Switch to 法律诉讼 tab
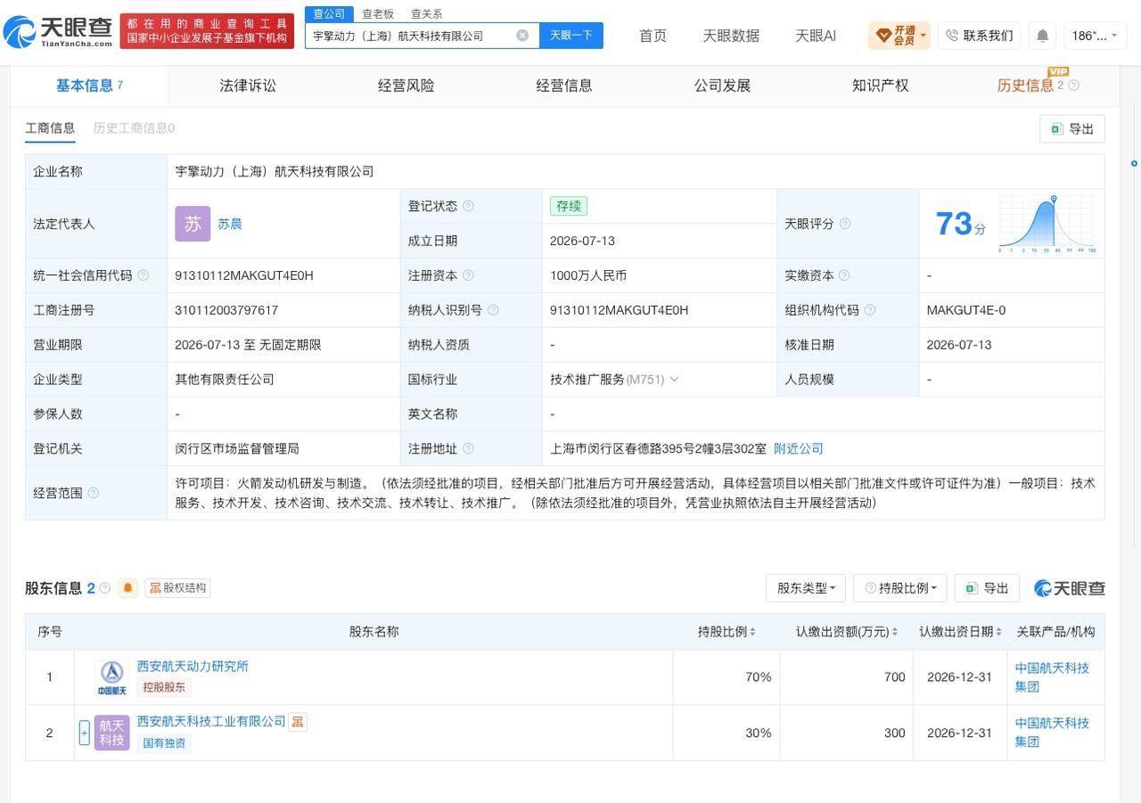 click(248, 86)
